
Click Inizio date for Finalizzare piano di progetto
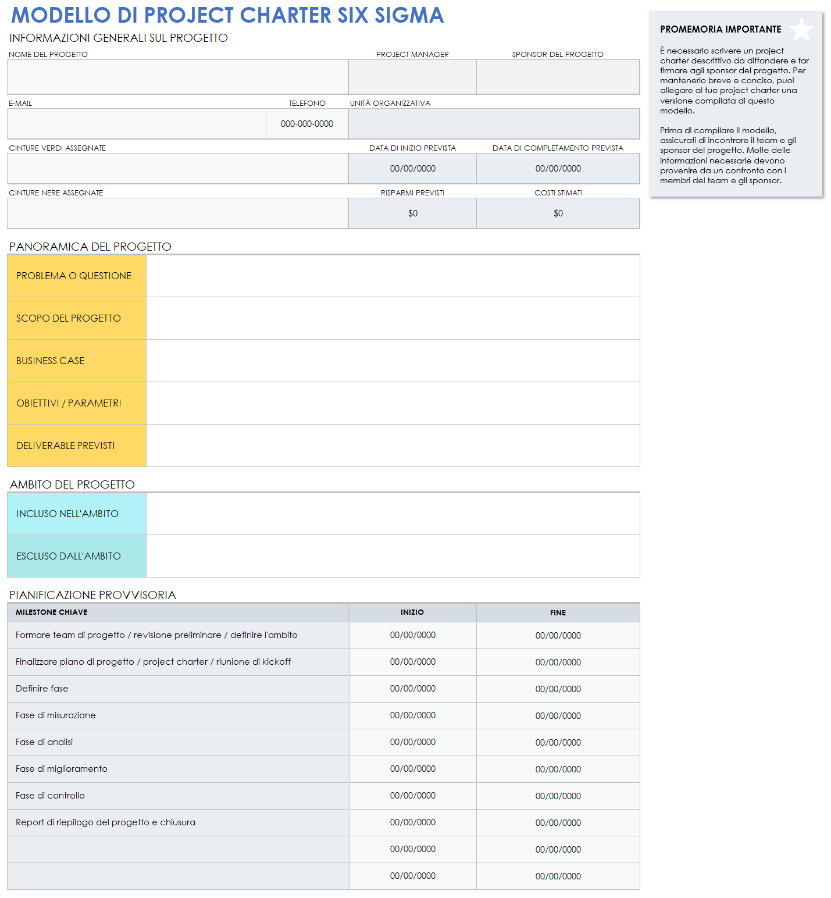(412, 662)
